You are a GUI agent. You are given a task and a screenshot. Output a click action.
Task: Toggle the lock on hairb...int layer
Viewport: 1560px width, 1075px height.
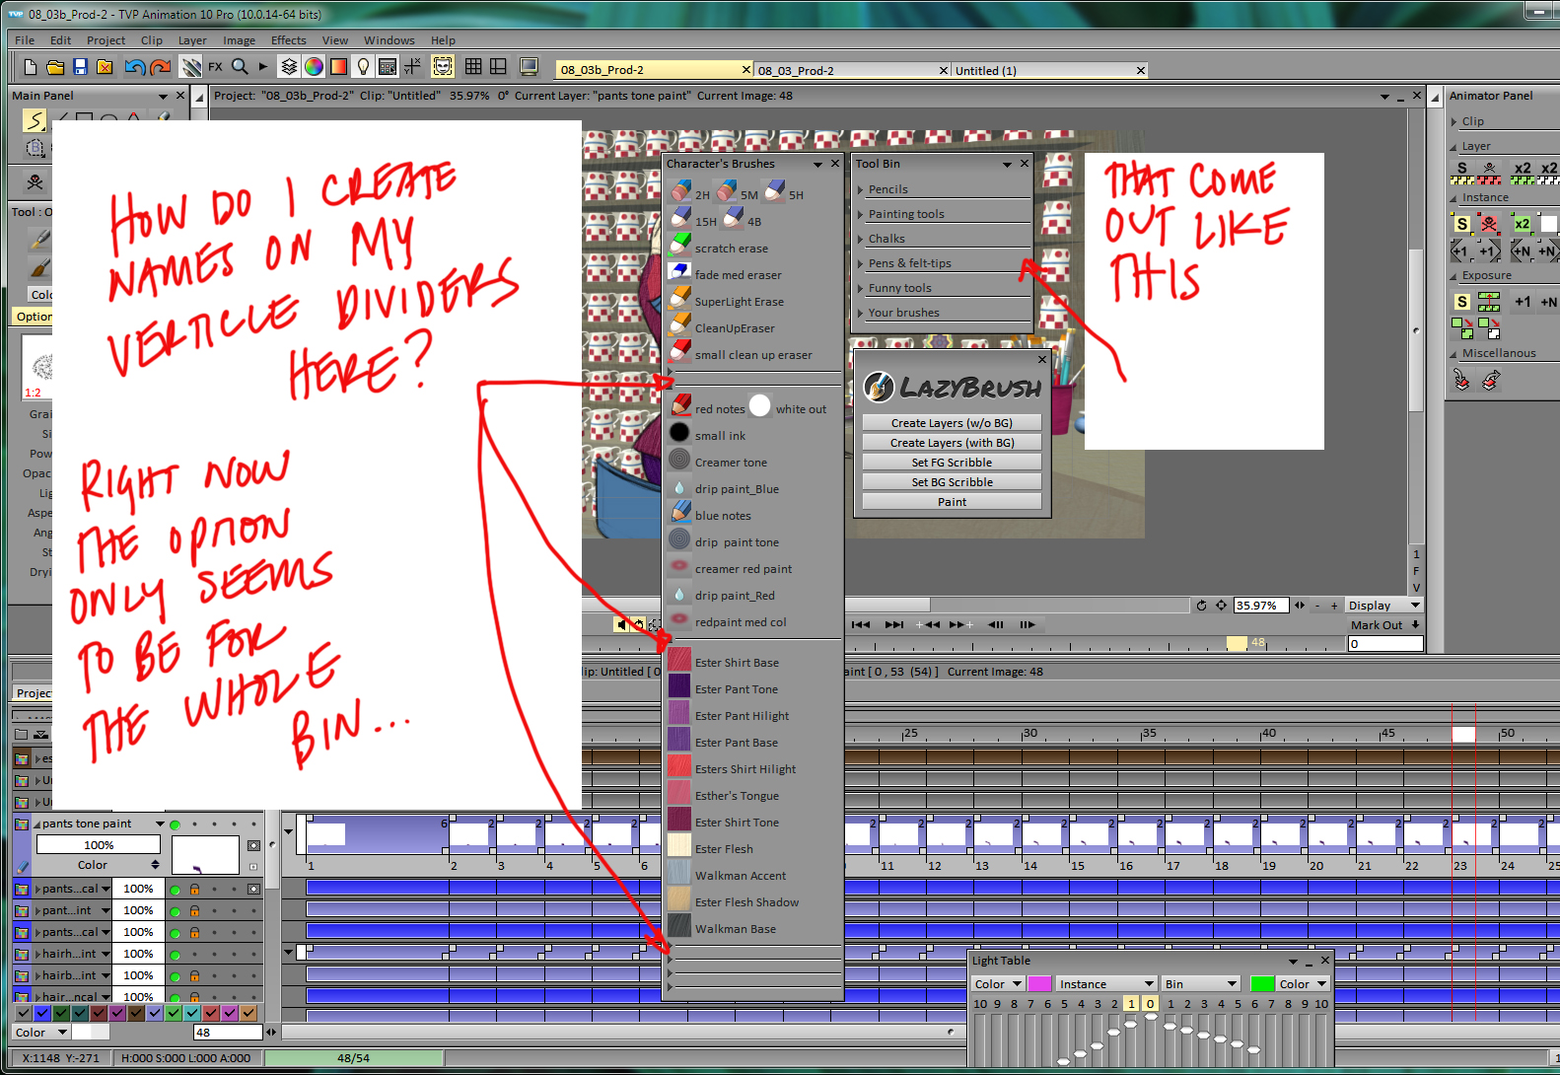pyautogui.click(x=194, y=976)
